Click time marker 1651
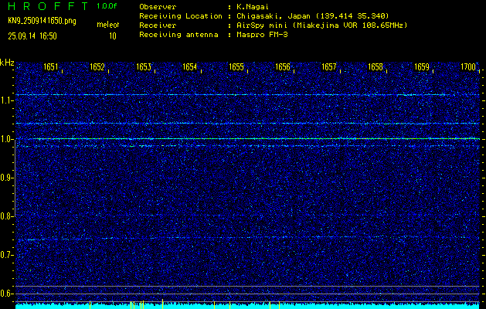The image size is (486, 309). pos(50,66)
